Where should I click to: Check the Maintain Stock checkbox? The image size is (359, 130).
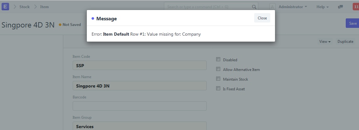tap(218, 79)
